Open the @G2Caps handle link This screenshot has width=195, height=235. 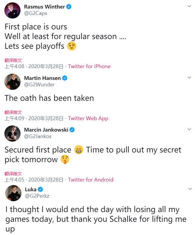[35, 13]
